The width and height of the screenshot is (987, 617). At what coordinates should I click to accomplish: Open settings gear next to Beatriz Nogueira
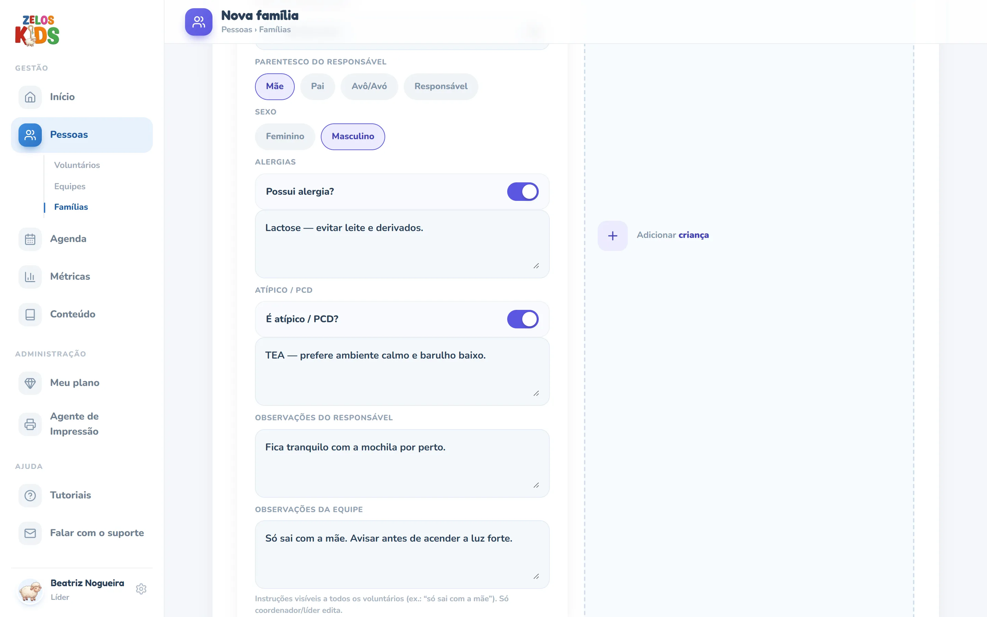141,589
